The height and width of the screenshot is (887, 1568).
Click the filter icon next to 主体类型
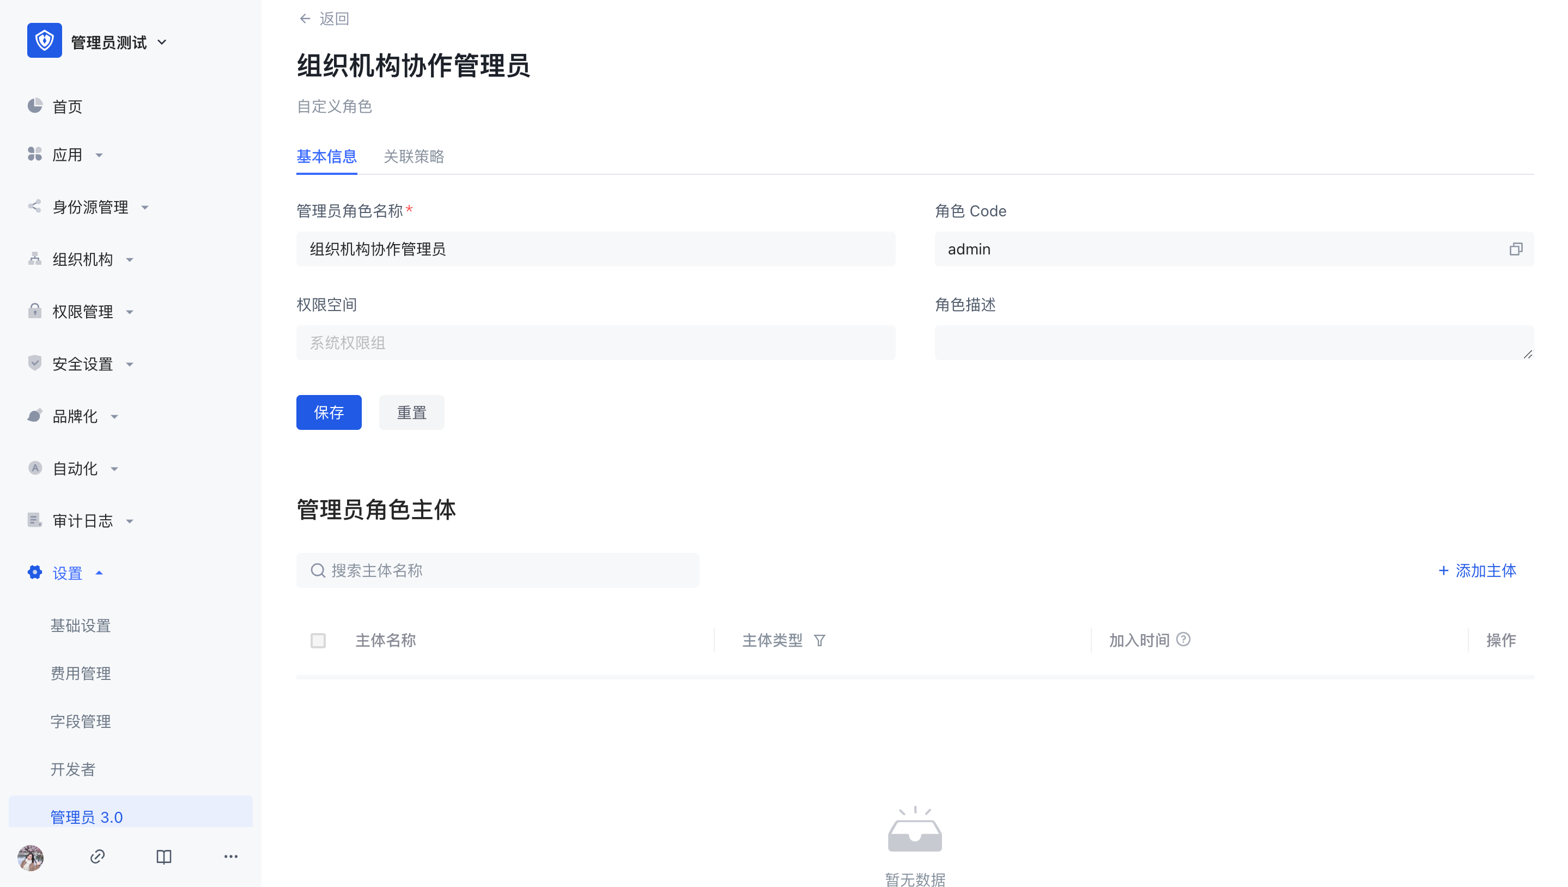(819, 640)
